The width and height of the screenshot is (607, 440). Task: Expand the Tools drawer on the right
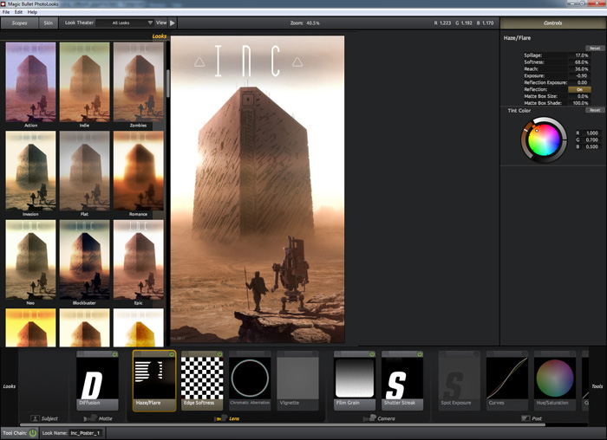[x=597, y=386]
